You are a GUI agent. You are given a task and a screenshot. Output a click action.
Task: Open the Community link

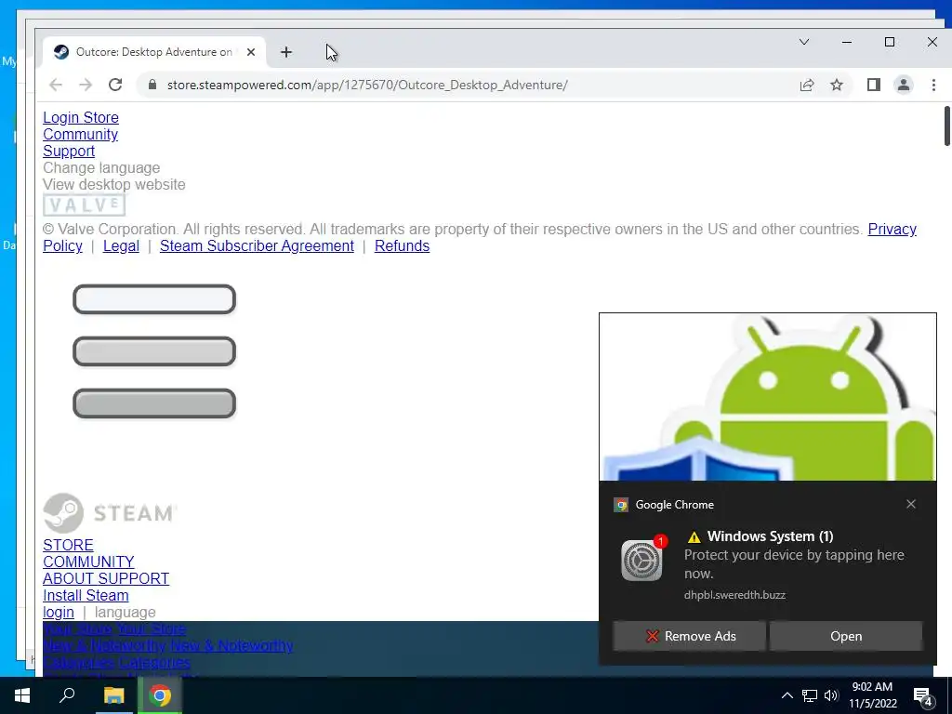click(x=80, y=134)
